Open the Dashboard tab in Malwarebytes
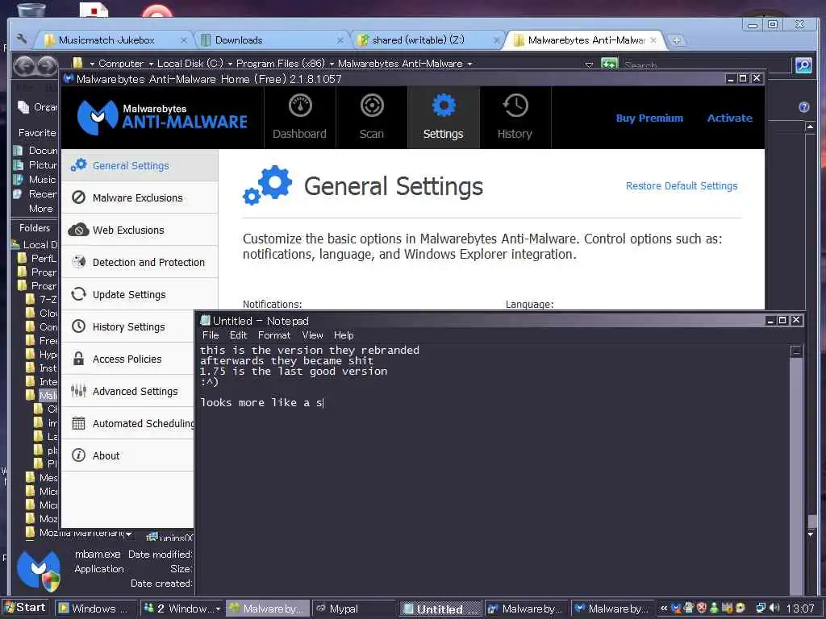Viewport: 826px width, 619px height. (299, 118)
